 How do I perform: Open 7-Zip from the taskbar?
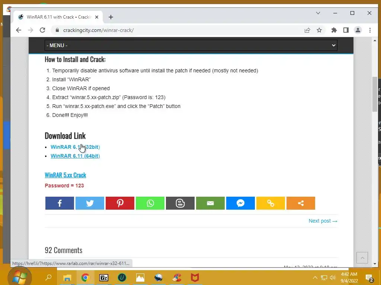[104, 278]
